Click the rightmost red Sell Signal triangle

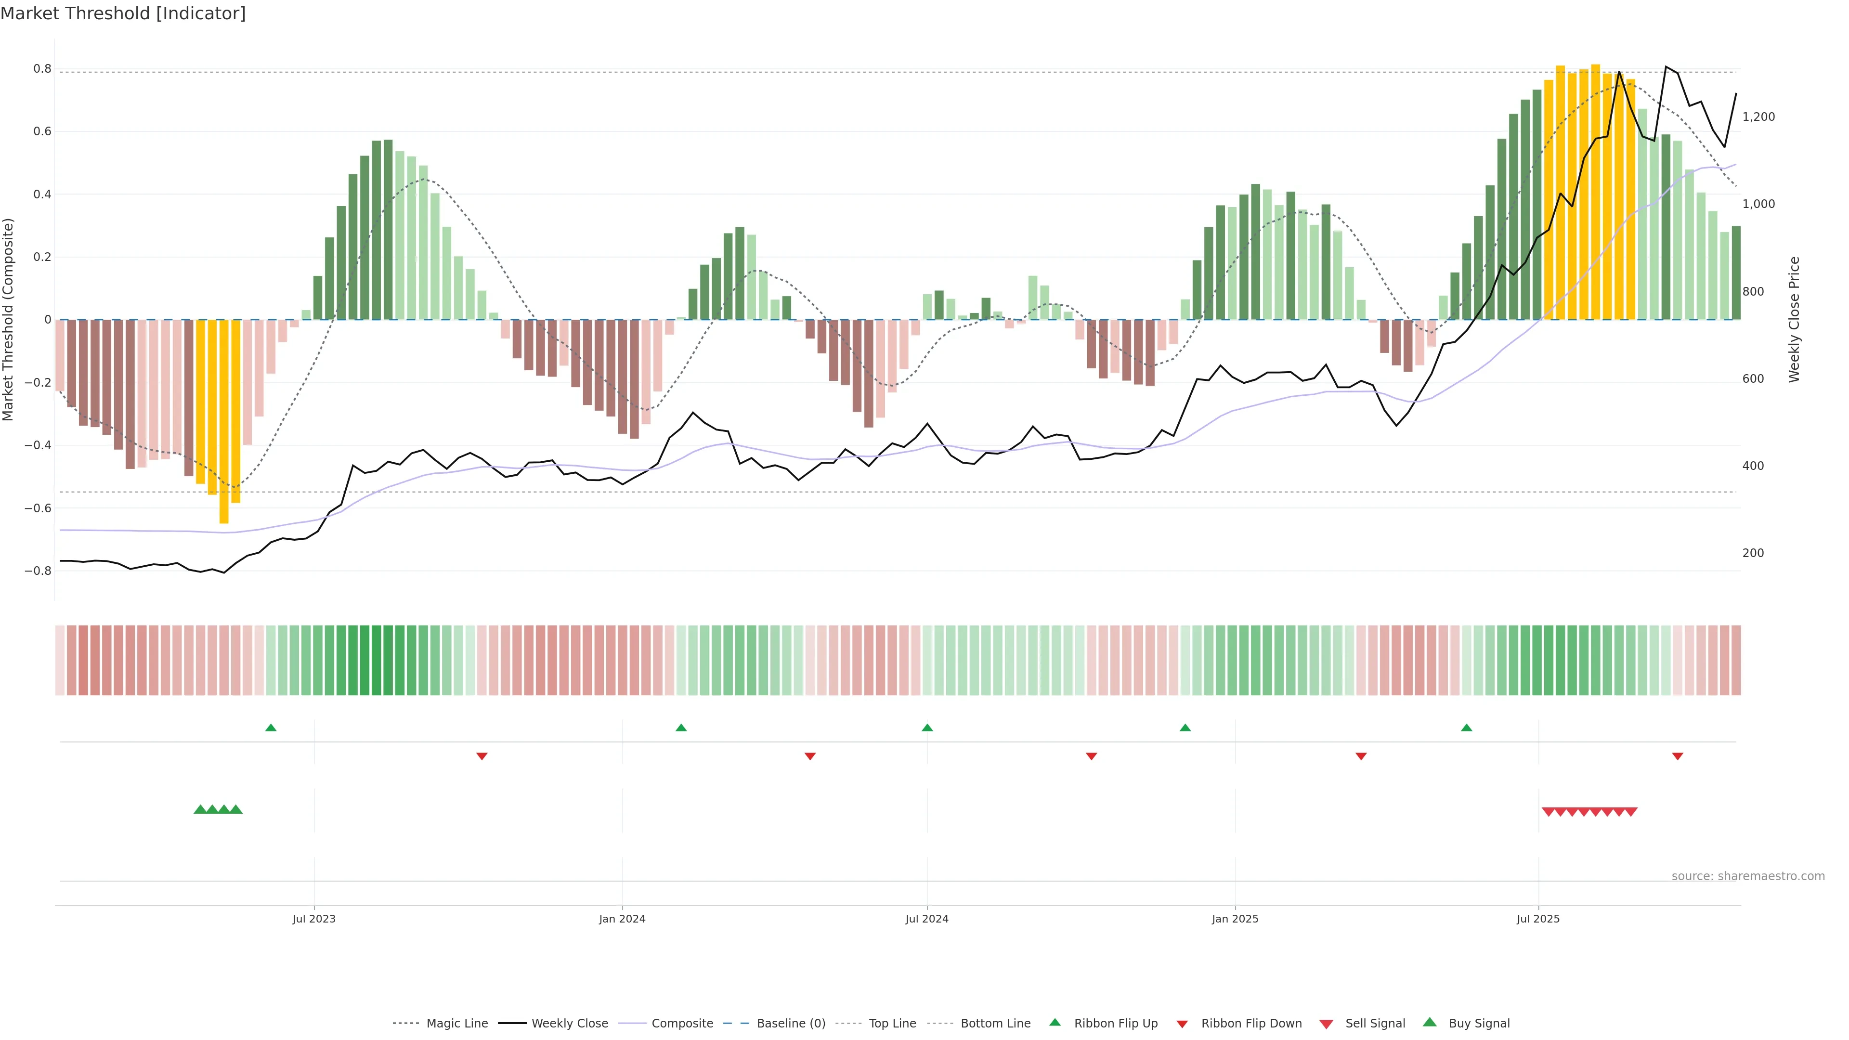tap(1631, 812)
